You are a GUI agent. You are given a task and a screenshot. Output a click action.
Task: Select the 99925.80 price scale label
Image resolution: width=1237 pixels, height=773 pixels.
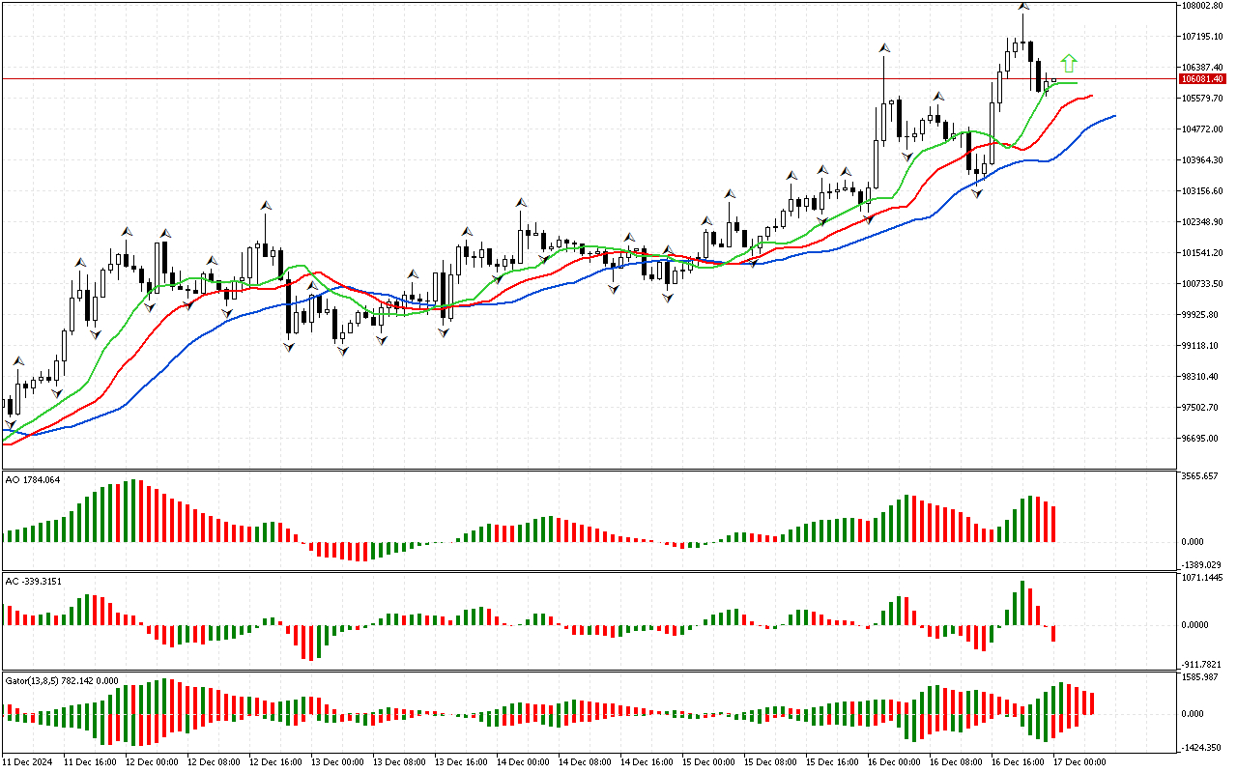coord(1200,315)
